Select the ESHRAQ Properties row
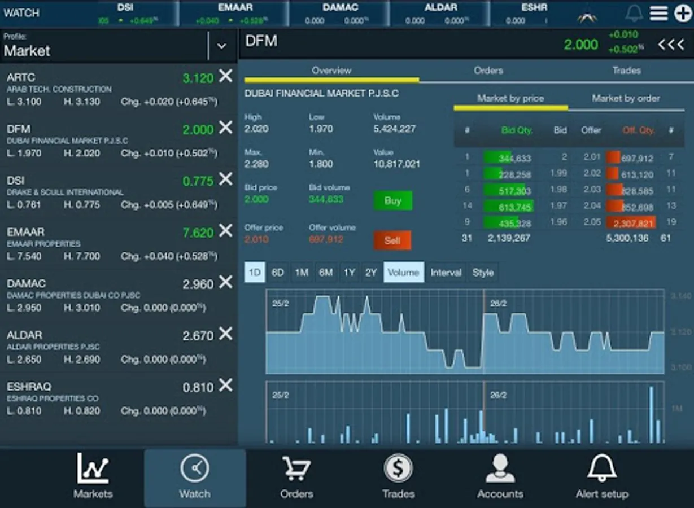Image resolution: width=694 pixels, height=508 pixels. click(x=119, y=398)
